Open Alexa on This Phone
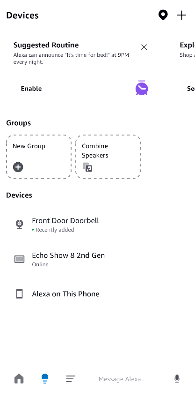This screenshot has height=406, width=195. [x=97, y=294]
